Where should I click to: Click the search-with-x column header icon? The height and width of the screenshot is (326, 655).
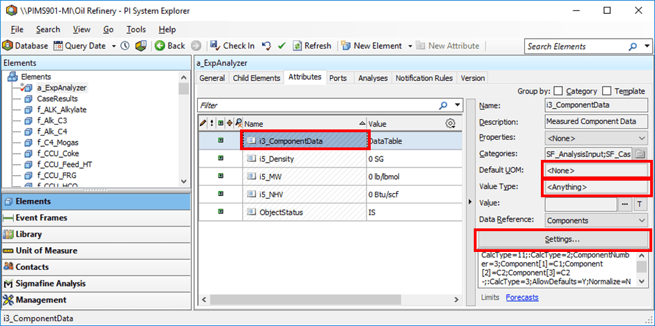(239, 123)
